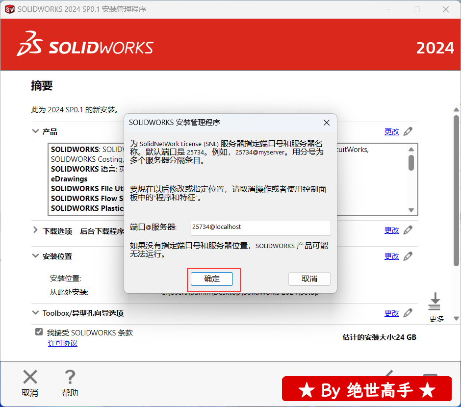Screen dimensions: 461x407
Task: Click the 后台下载程序 text in 下载选项 row
Action: 102,231
